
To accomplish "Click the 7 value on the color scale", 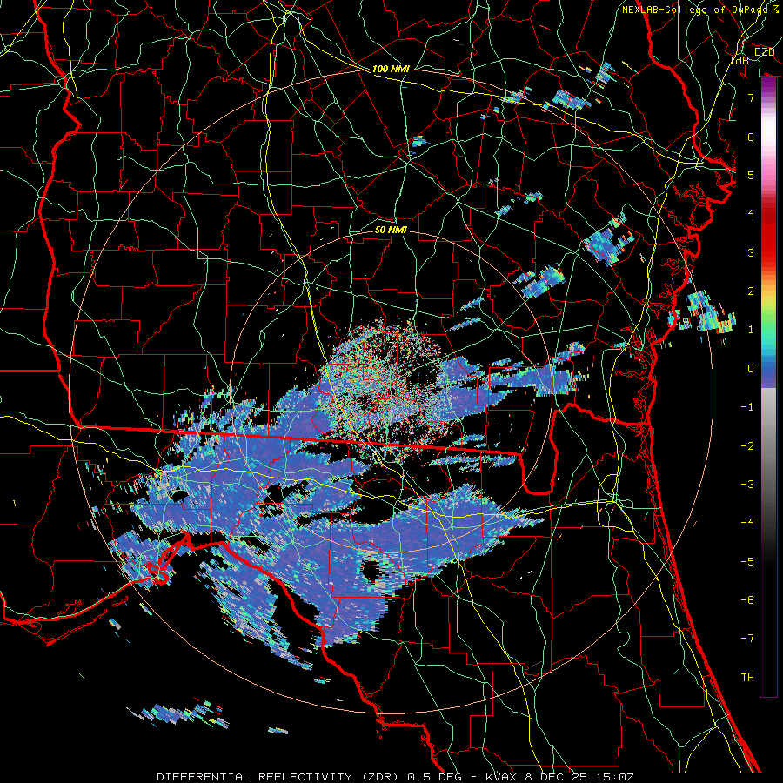I will [751, 97].
